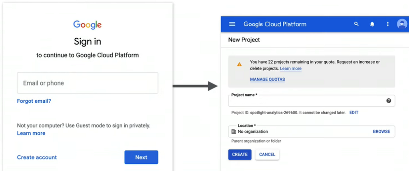Click the orange quota warning icon
Viewport: 409px width, 171px height.
239,64
